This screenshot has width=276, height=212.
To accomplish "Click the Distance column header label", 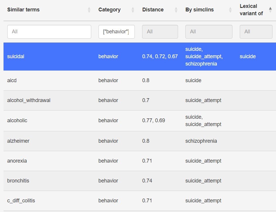I will click(153, 10).
